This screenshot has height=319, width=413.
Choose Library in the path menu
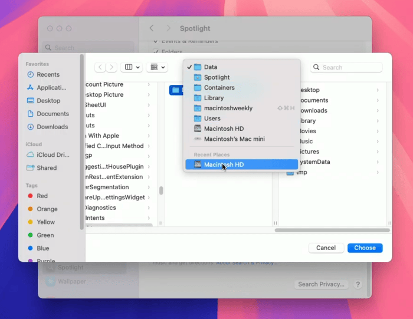pyautogui.click(x=241, y=98)
